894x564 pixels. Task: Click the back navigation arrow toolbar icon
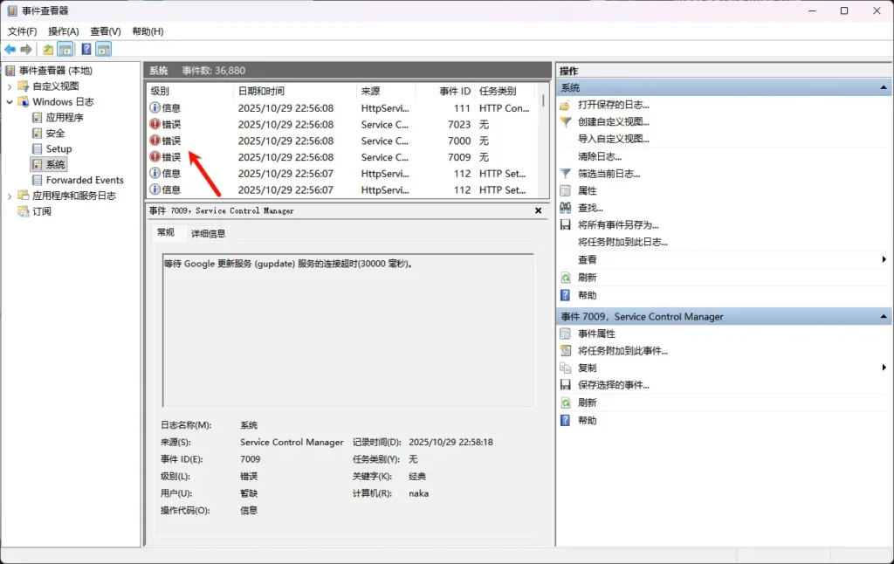[10, 49]
